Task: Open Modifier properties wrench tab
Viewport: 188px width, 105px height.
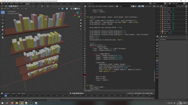Action: pos(157,61)
